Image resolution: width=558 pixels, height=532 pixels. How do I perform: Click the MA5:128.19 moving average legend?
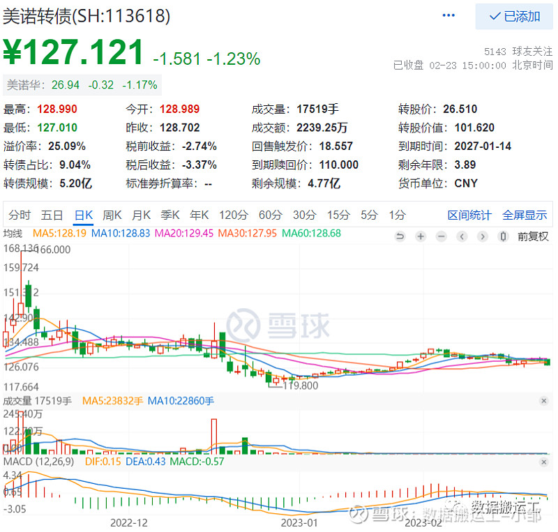[x=59, y=234]
